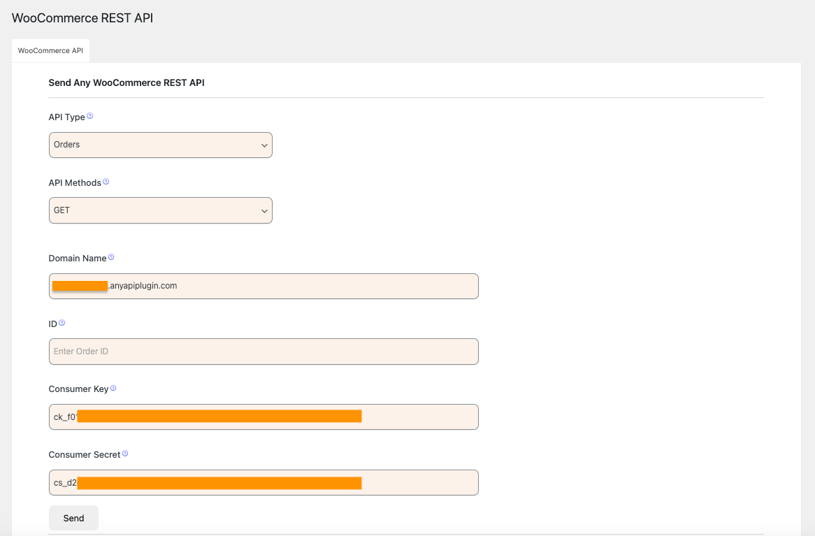This screenshot has width=815, height=536.
Task: Click the WooCommerce REST API page title
Action: point(82,18)
